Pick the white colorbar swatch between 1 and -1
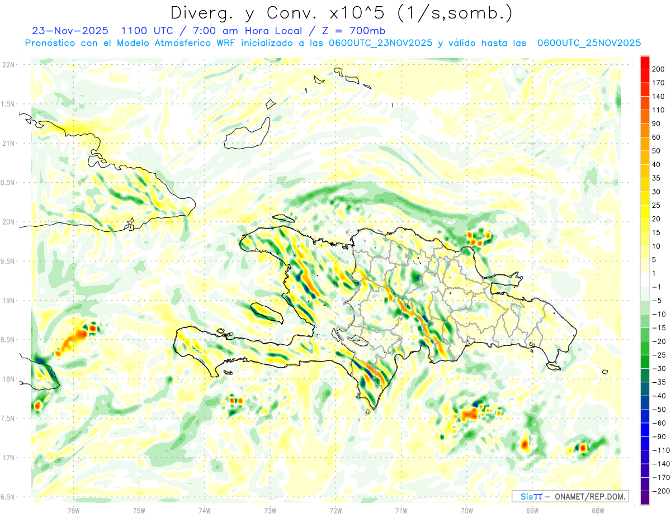The width and height of the screenshot is (671, 518). coord(645,281)
